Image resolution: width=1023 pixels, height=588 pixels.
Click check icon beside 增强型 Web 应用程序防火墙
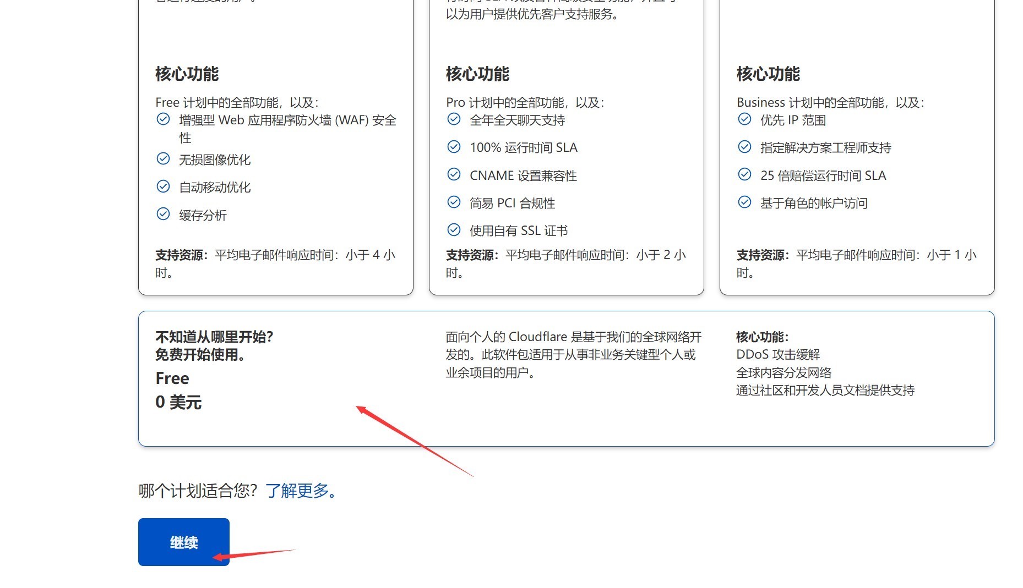pos(164,119)
